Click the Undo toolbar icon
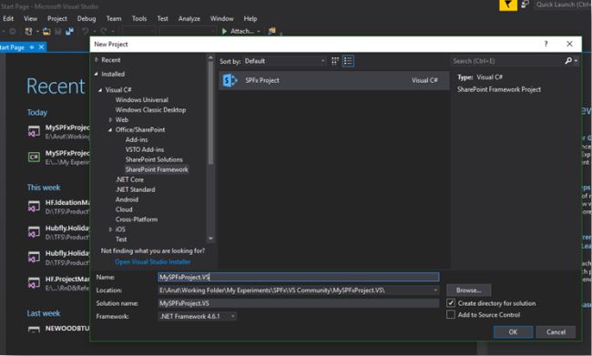 click(x=86, y=31)
